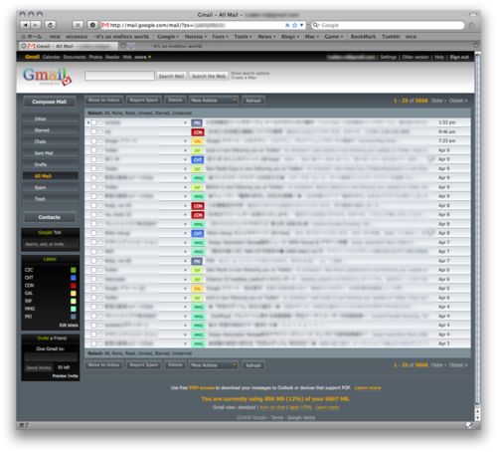Click Google Talk search, add, or invite field
The width and height of the screenshot is (497, 452).
51,244
